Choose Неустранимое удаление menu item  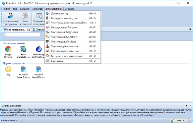click(73, 51)
